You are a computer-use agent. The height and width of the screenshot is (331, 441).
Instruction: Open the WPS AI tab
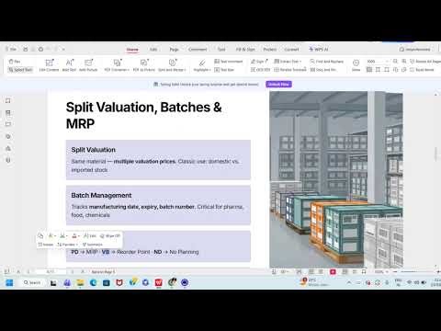point(319,50)
